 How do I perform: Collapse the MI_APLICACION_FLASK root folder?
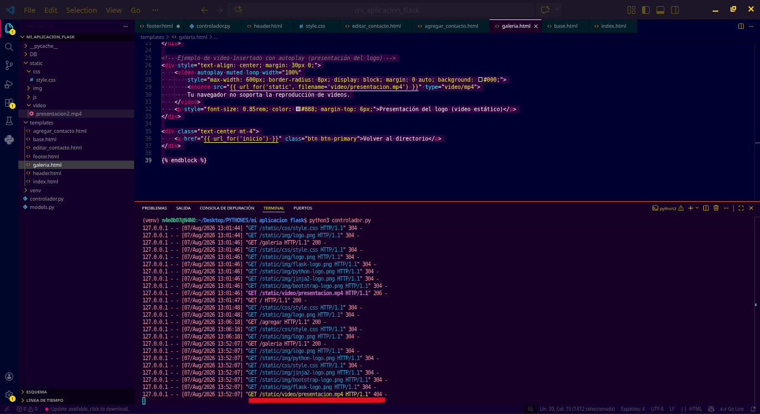tap(76, 37)
